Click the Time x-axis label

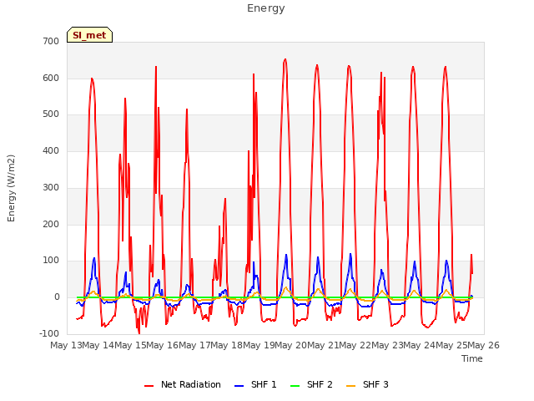pyautogui.click(x=472, y=358)
